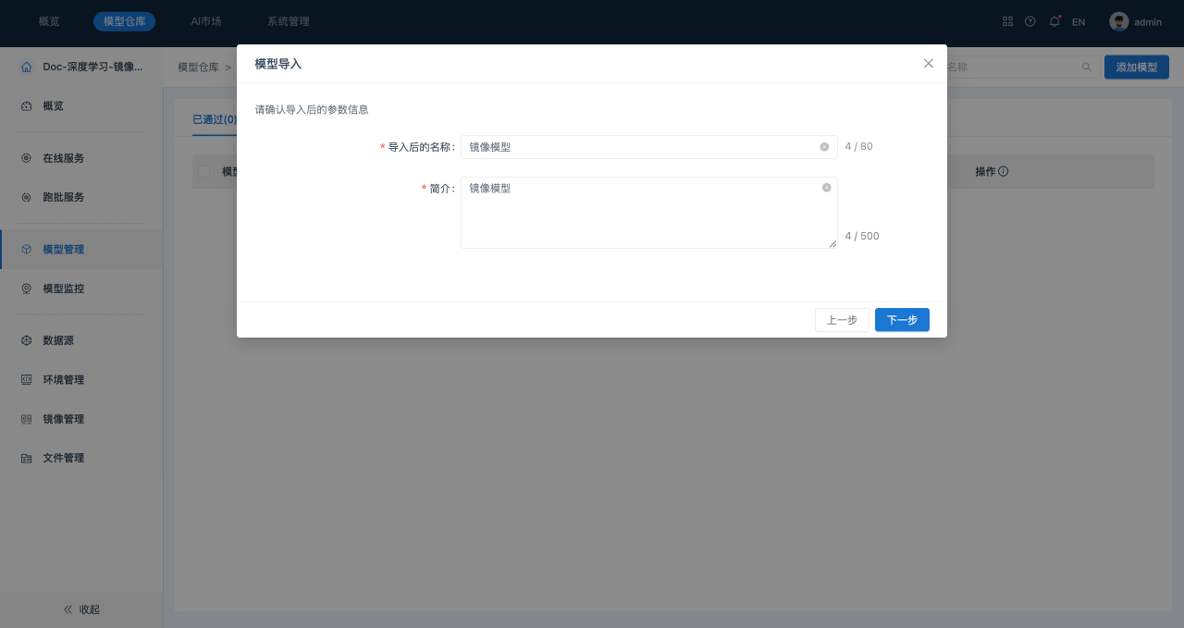Open 在线服务 in the sidebar

63,158
